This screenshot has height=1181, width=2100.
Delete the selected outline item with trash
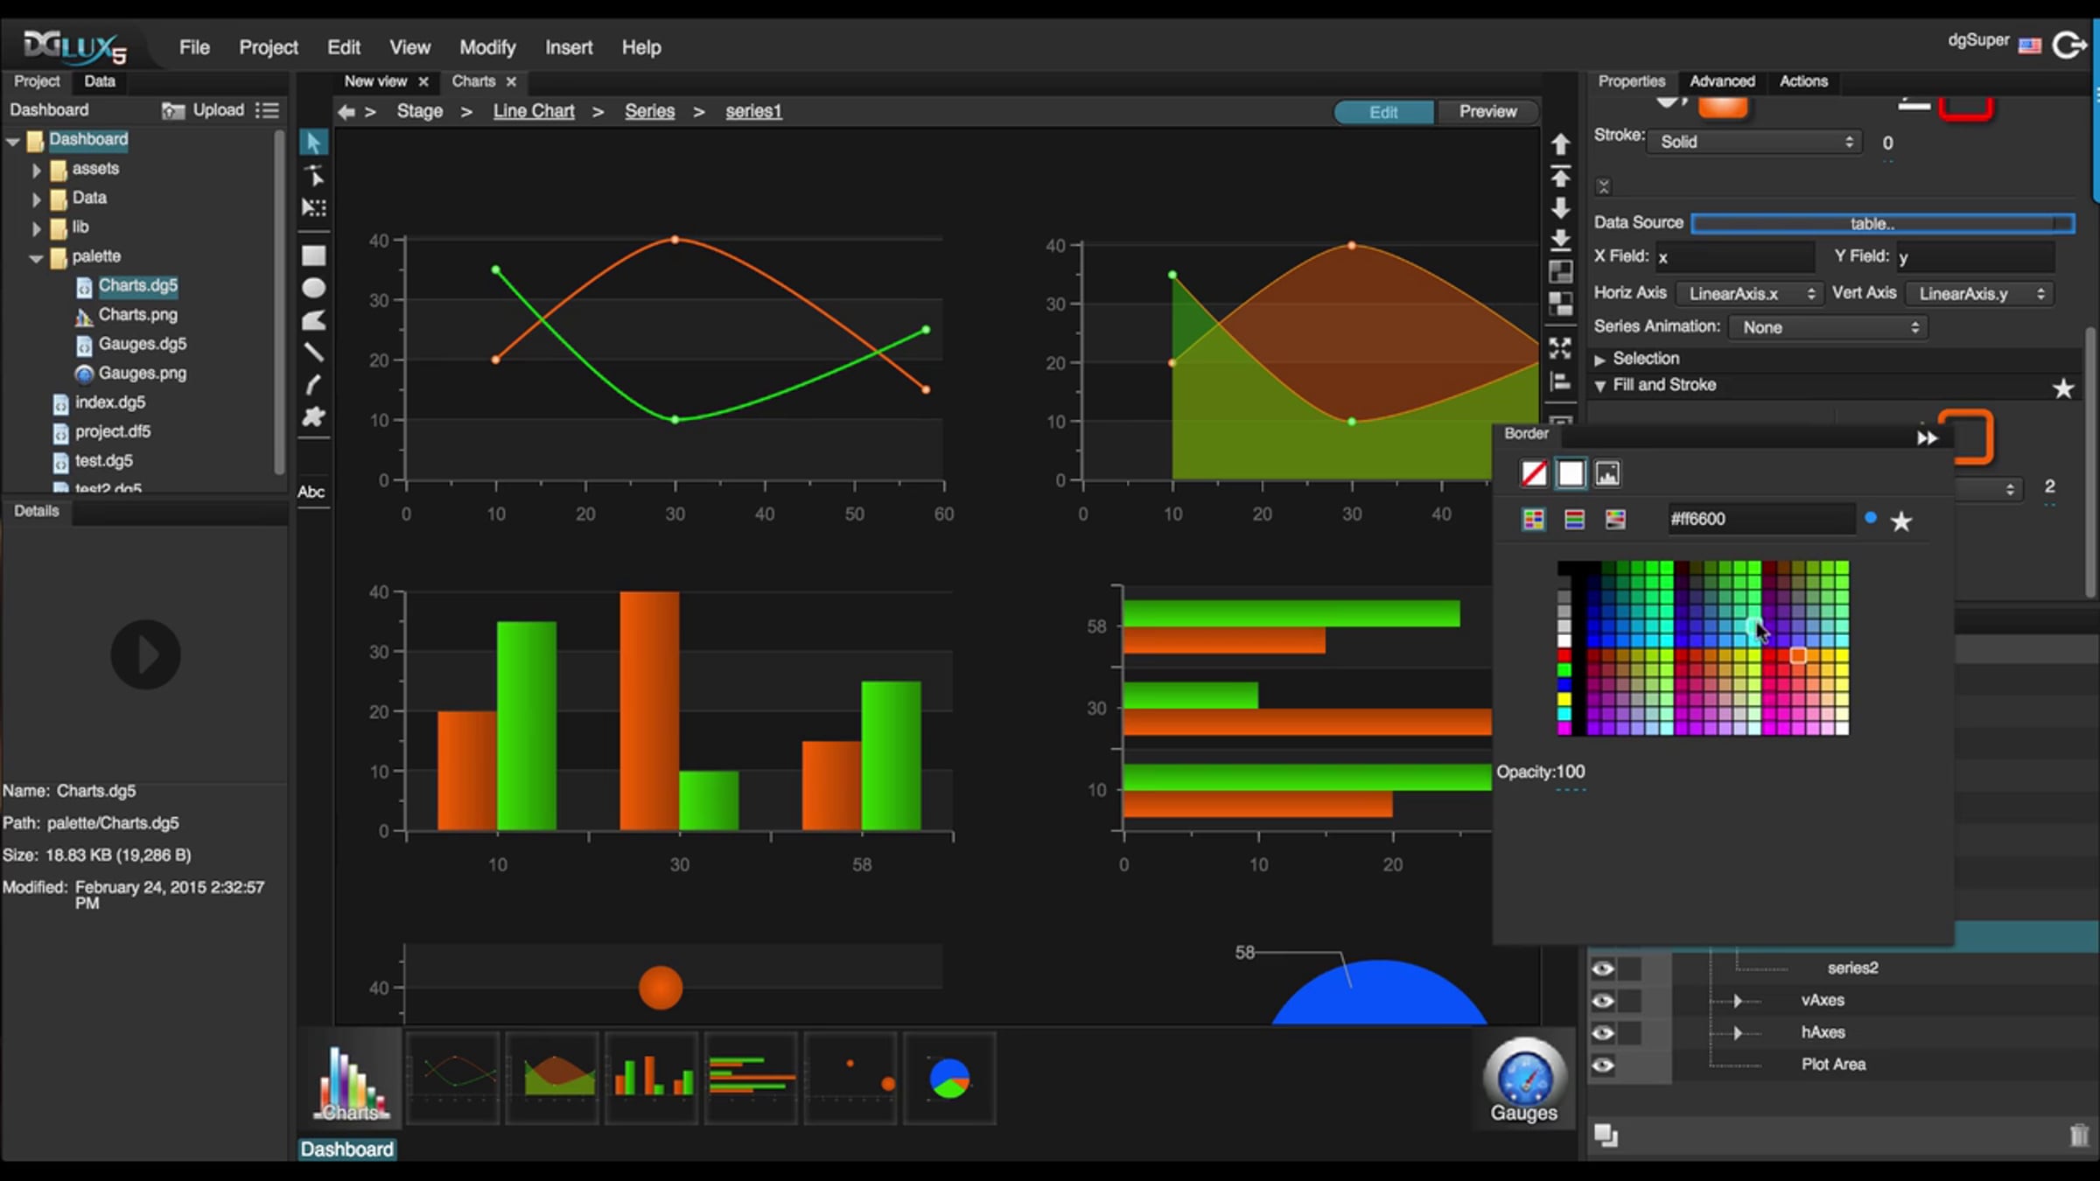pyautogui.click(x=2080, y=1135)
